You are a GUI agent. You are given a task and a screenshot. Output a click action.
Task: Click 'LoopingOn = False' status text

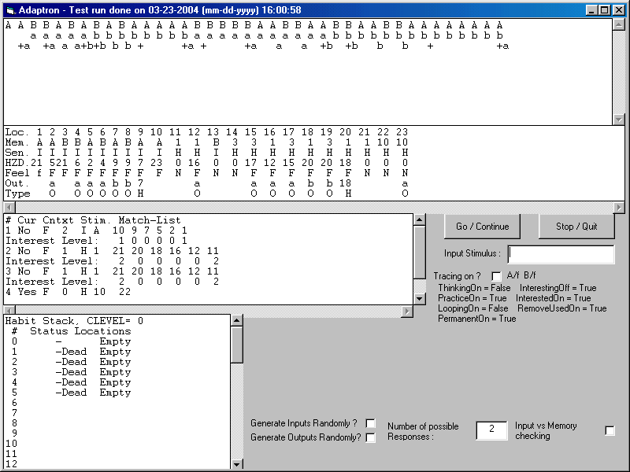[473, 308]
